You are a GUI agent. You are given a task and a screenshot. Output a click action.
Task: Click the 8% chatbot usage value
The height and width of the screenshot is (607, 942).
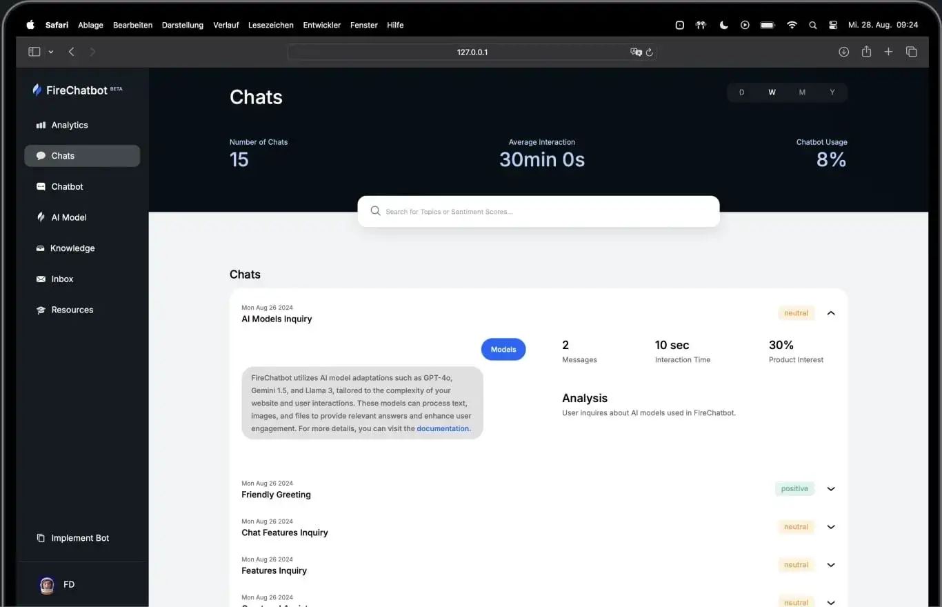coord(831,160)
